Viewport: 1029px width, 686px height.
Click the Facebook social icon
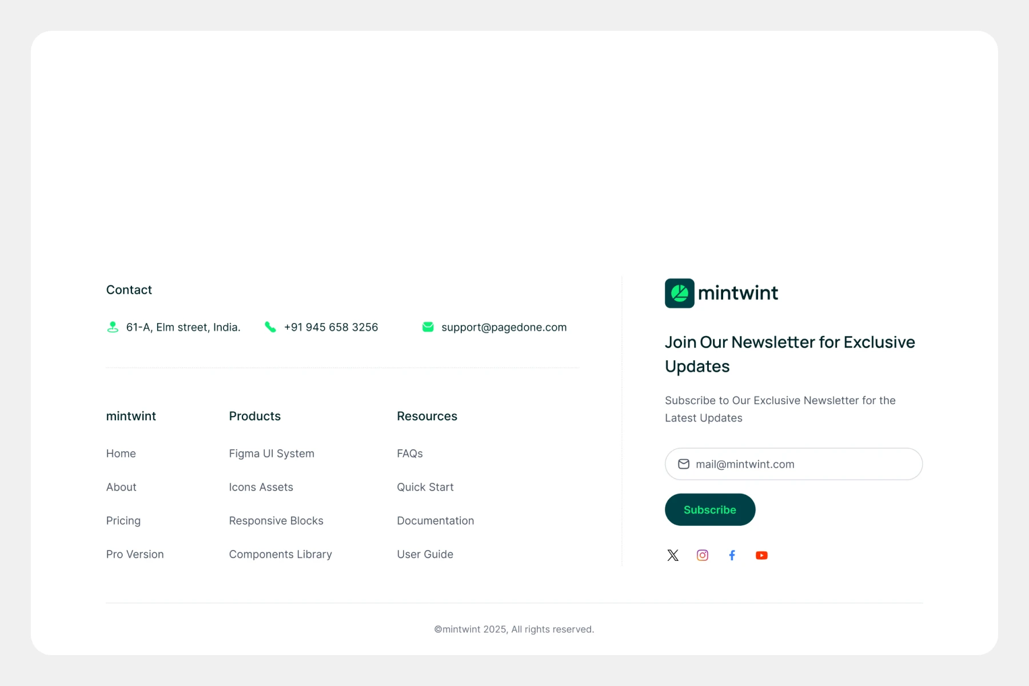click(732, 555)
